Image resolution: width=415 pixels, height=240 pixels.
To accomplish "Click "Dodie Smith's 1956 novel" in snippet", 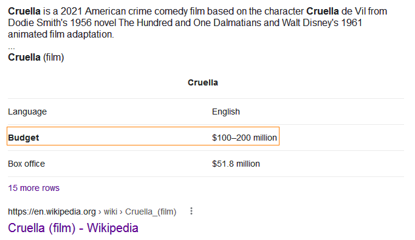I will [x=62, y=22].
